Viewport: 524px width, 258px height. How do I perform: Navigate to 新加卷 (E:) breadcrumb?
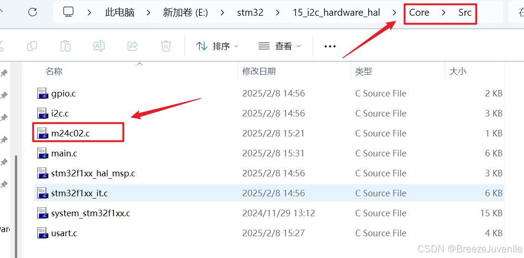185,13
